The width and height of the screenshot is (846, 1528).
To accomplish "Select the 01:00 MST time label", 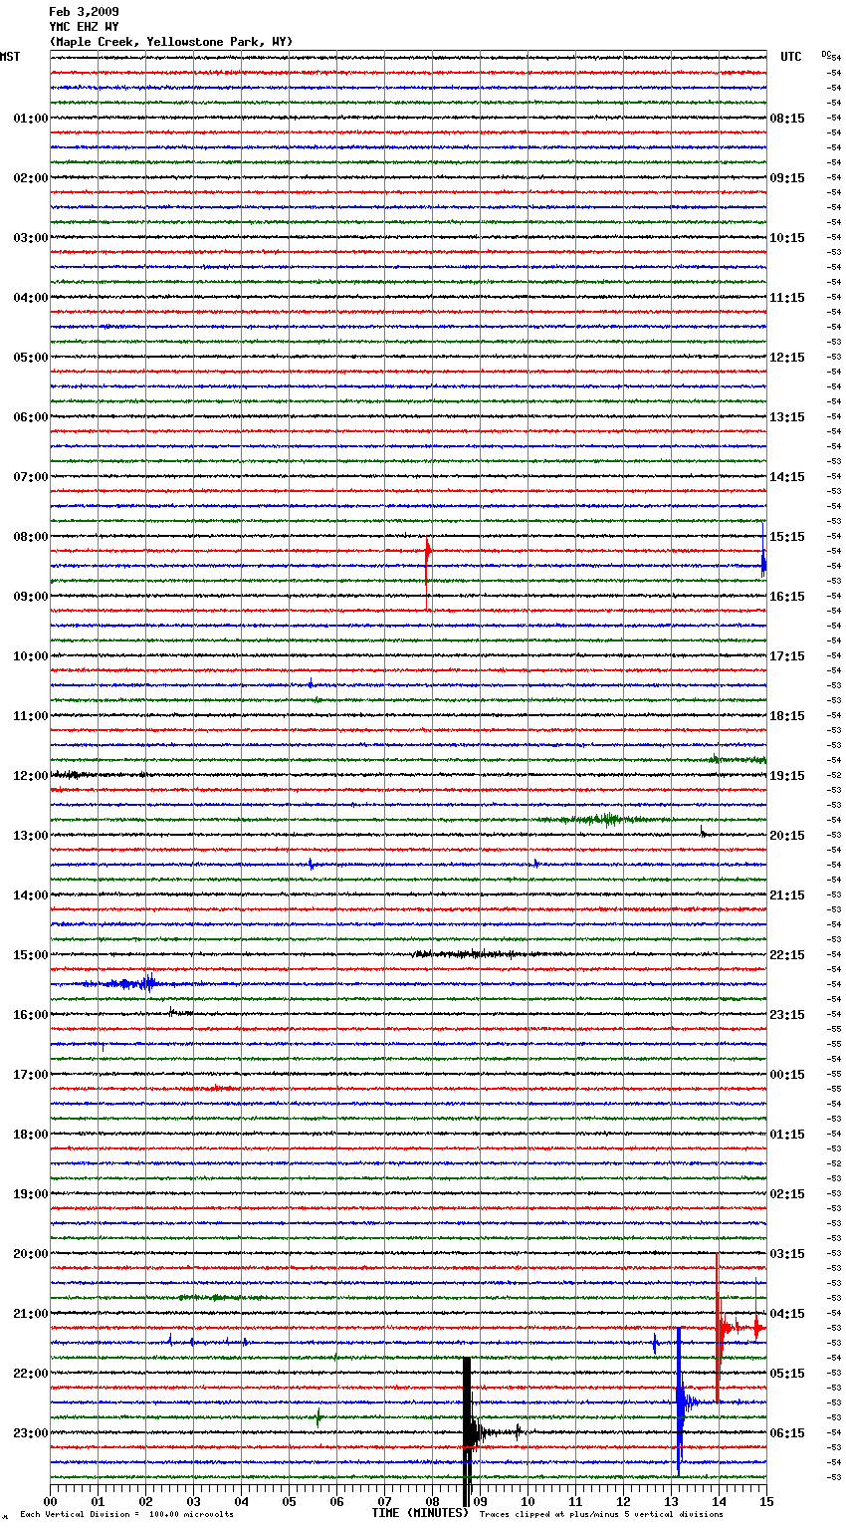I will (31, 119).
